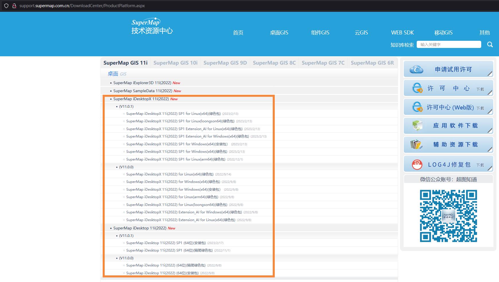Viewport: 499px width, 282px height.
Task: Select the SuperMap GIS 11i tab
Action: tap(125, 63)
